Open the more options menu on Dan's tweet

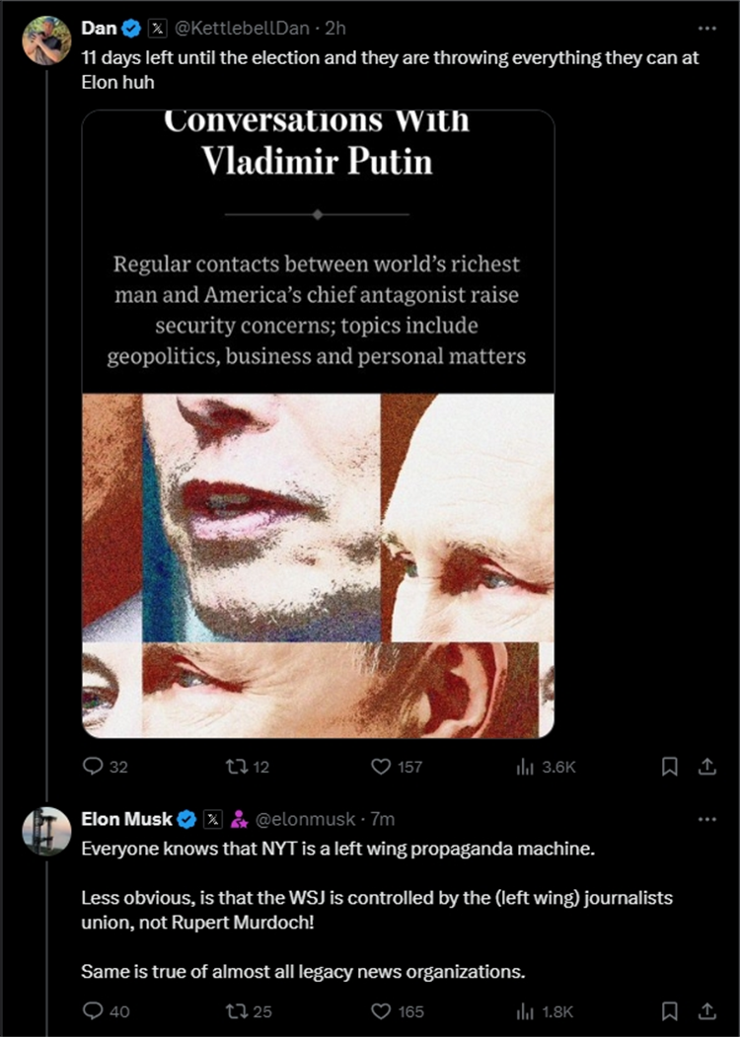click(706, 29)
